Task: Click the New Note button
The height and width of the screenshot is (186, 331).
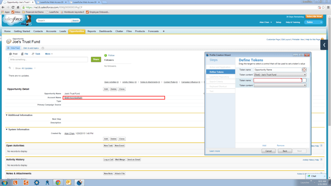Action: click(108, 173)
